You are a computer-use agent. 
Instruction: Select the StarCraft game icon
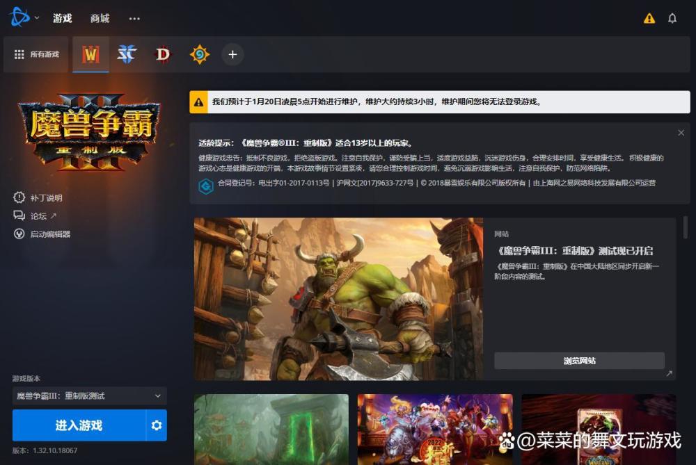[127, 54]
